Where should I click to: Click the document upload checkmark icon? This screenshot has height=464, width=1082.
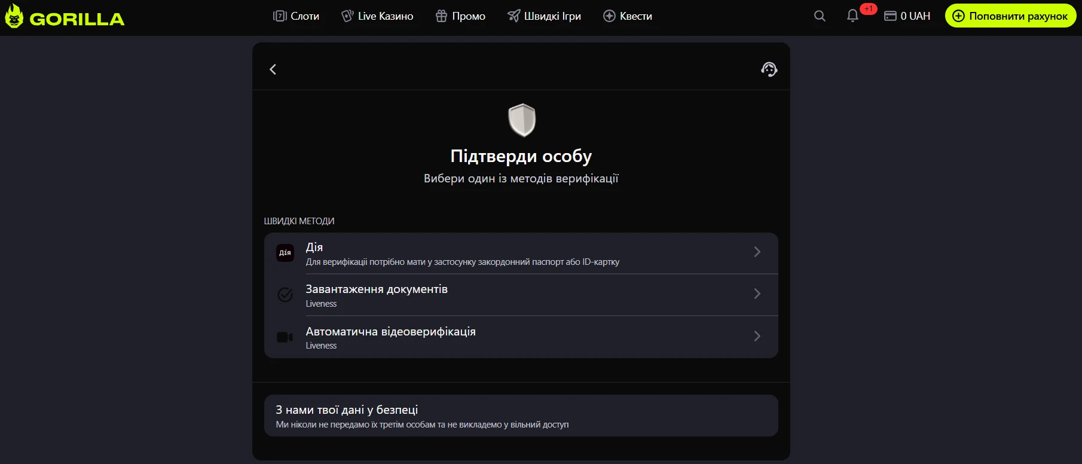click(285, 295)
